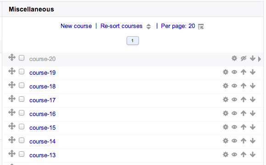Hide course-17 using eye icon
This screenshot has width=266, height=165.
234,99
